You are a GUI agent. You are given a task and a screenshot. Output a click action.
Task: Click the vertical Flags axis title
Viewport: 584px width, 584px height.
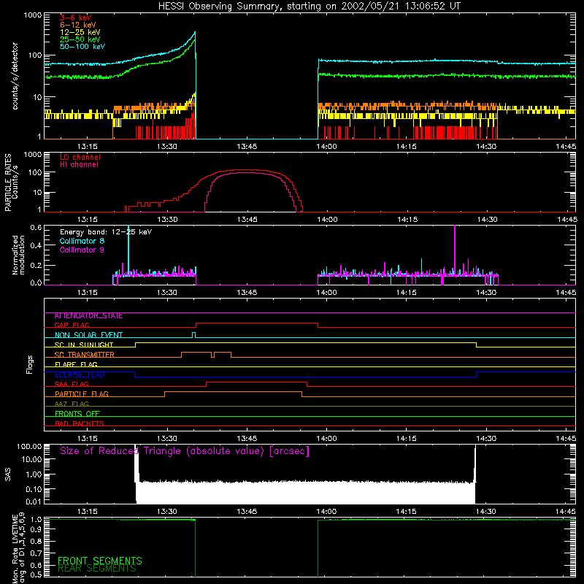click(30, 364)
